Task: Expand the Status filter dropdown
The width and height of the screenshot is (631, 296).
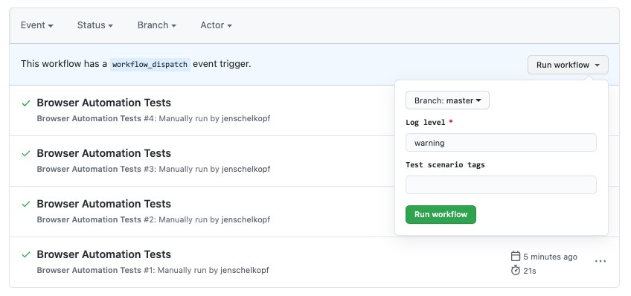Action: (95, 25)
